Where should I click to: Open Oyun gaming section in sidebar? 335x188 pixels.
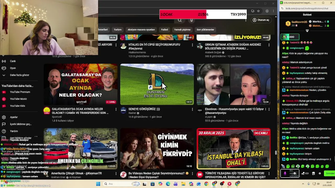pyautogui.click(x=13, y=68)
